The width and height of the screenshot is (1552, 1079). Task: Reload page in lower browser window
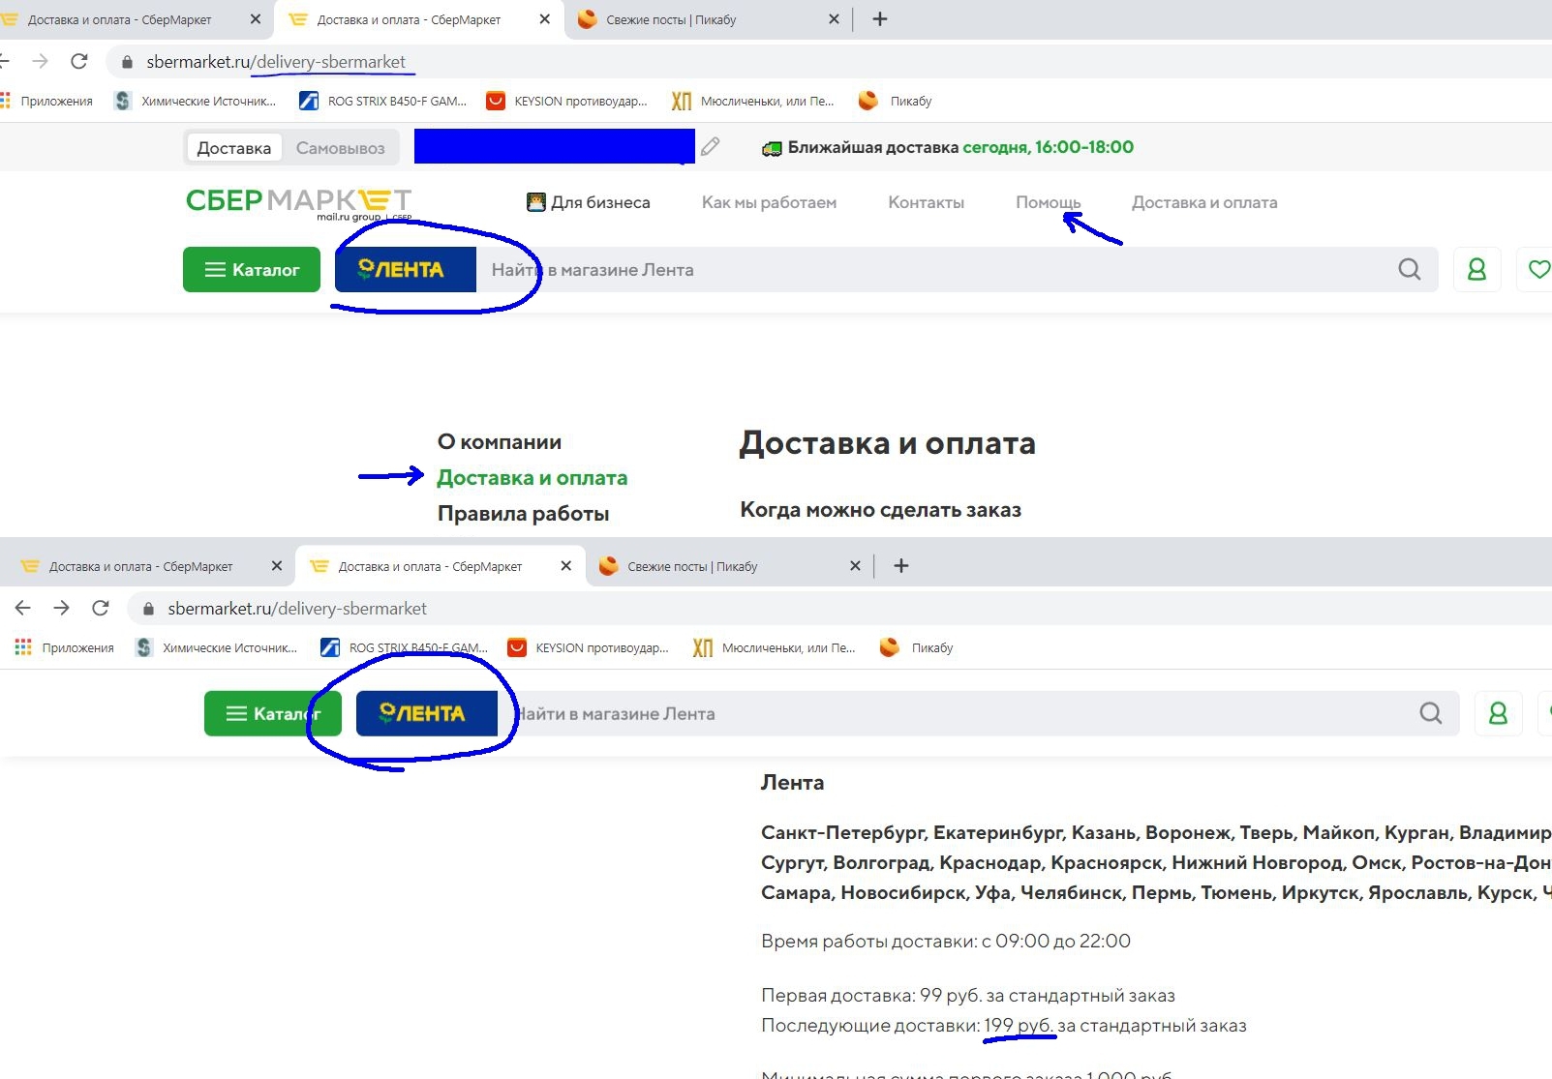click(101, 608)
